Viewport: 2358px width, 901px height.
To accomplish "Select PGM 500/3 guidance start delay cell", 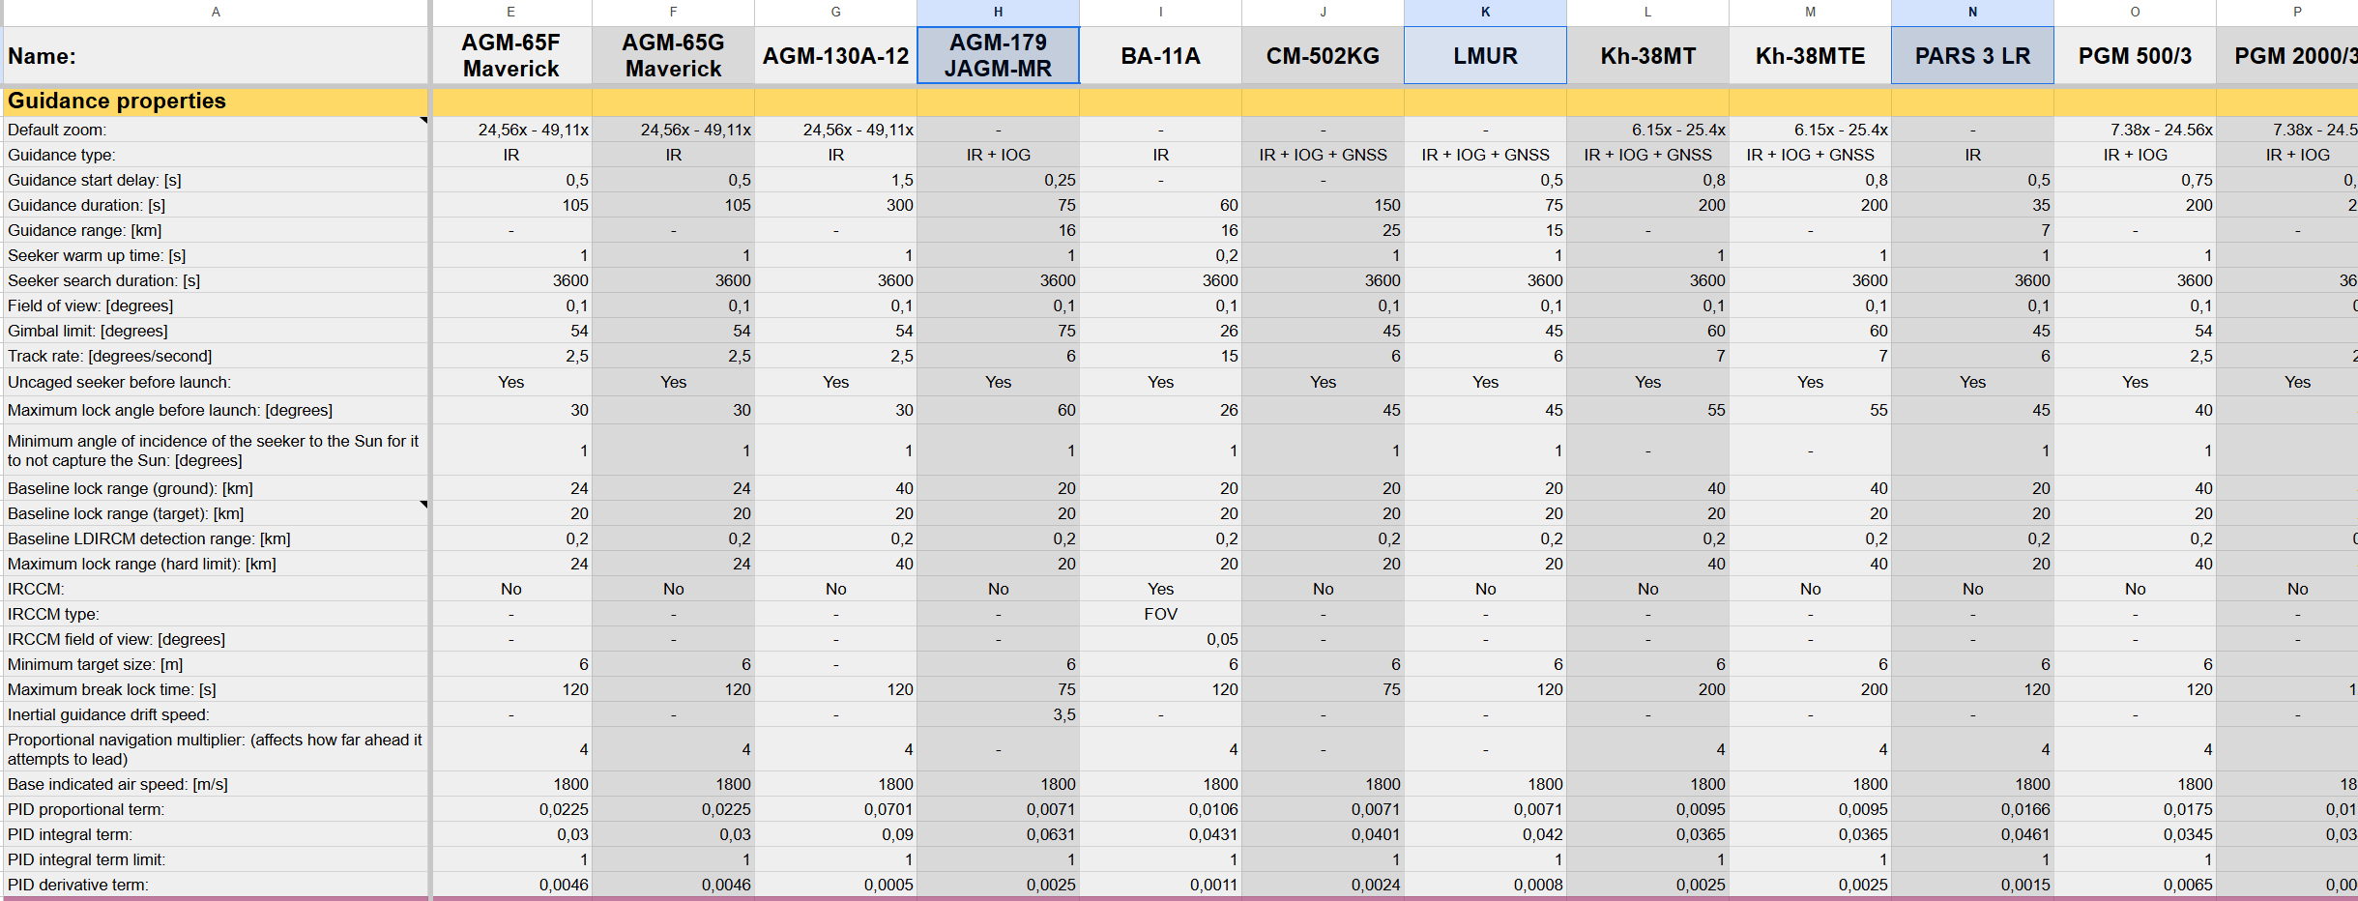I will [x=2135, y=180].
